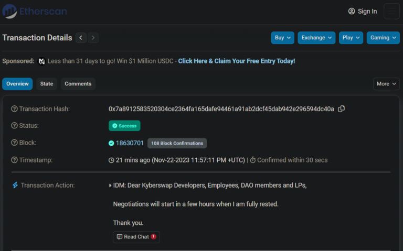
Task: Click the Negotiations will start message line
Action: [196, 204]
